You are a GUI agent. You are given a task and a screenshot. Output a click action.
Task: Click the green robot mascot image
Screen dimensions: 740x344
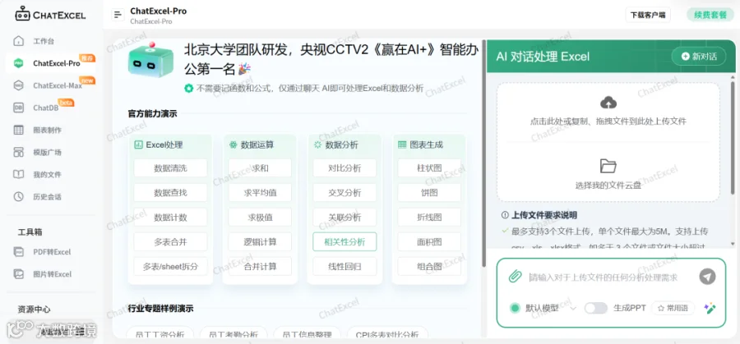pos(150,60)
